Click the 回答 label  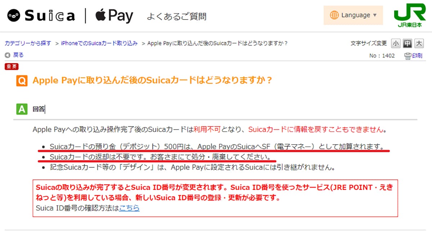point(38,109)
